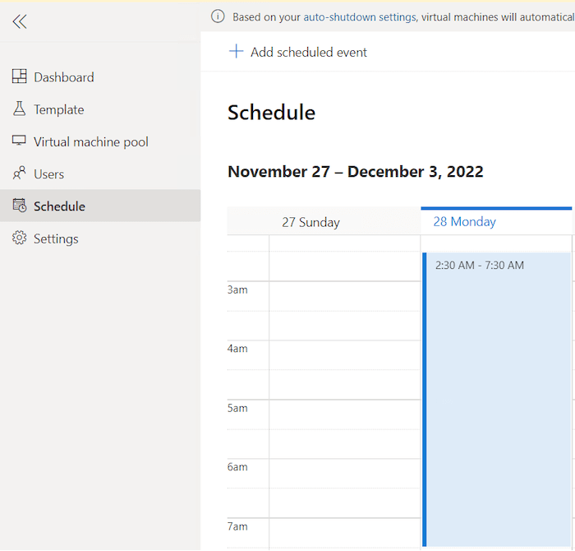The width and height of the screenshot is (575, 551).
Task: Click the info circle icon in banner
Action: coord(218,16)
